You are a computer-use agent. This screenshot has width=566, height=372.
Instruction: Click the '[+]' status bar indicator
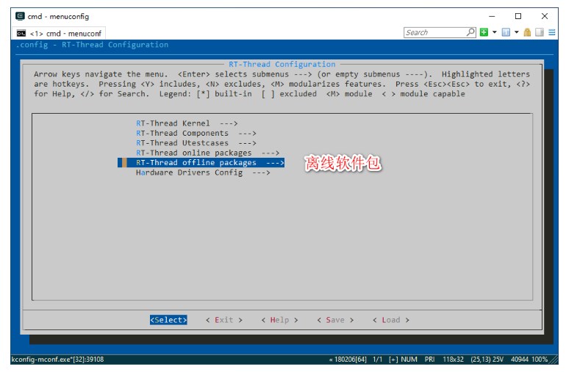pos(393,360)
